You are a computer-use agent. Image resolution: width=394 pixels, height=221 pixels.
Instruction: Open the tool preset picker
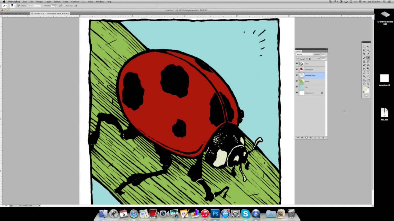(x=5, y=6)
